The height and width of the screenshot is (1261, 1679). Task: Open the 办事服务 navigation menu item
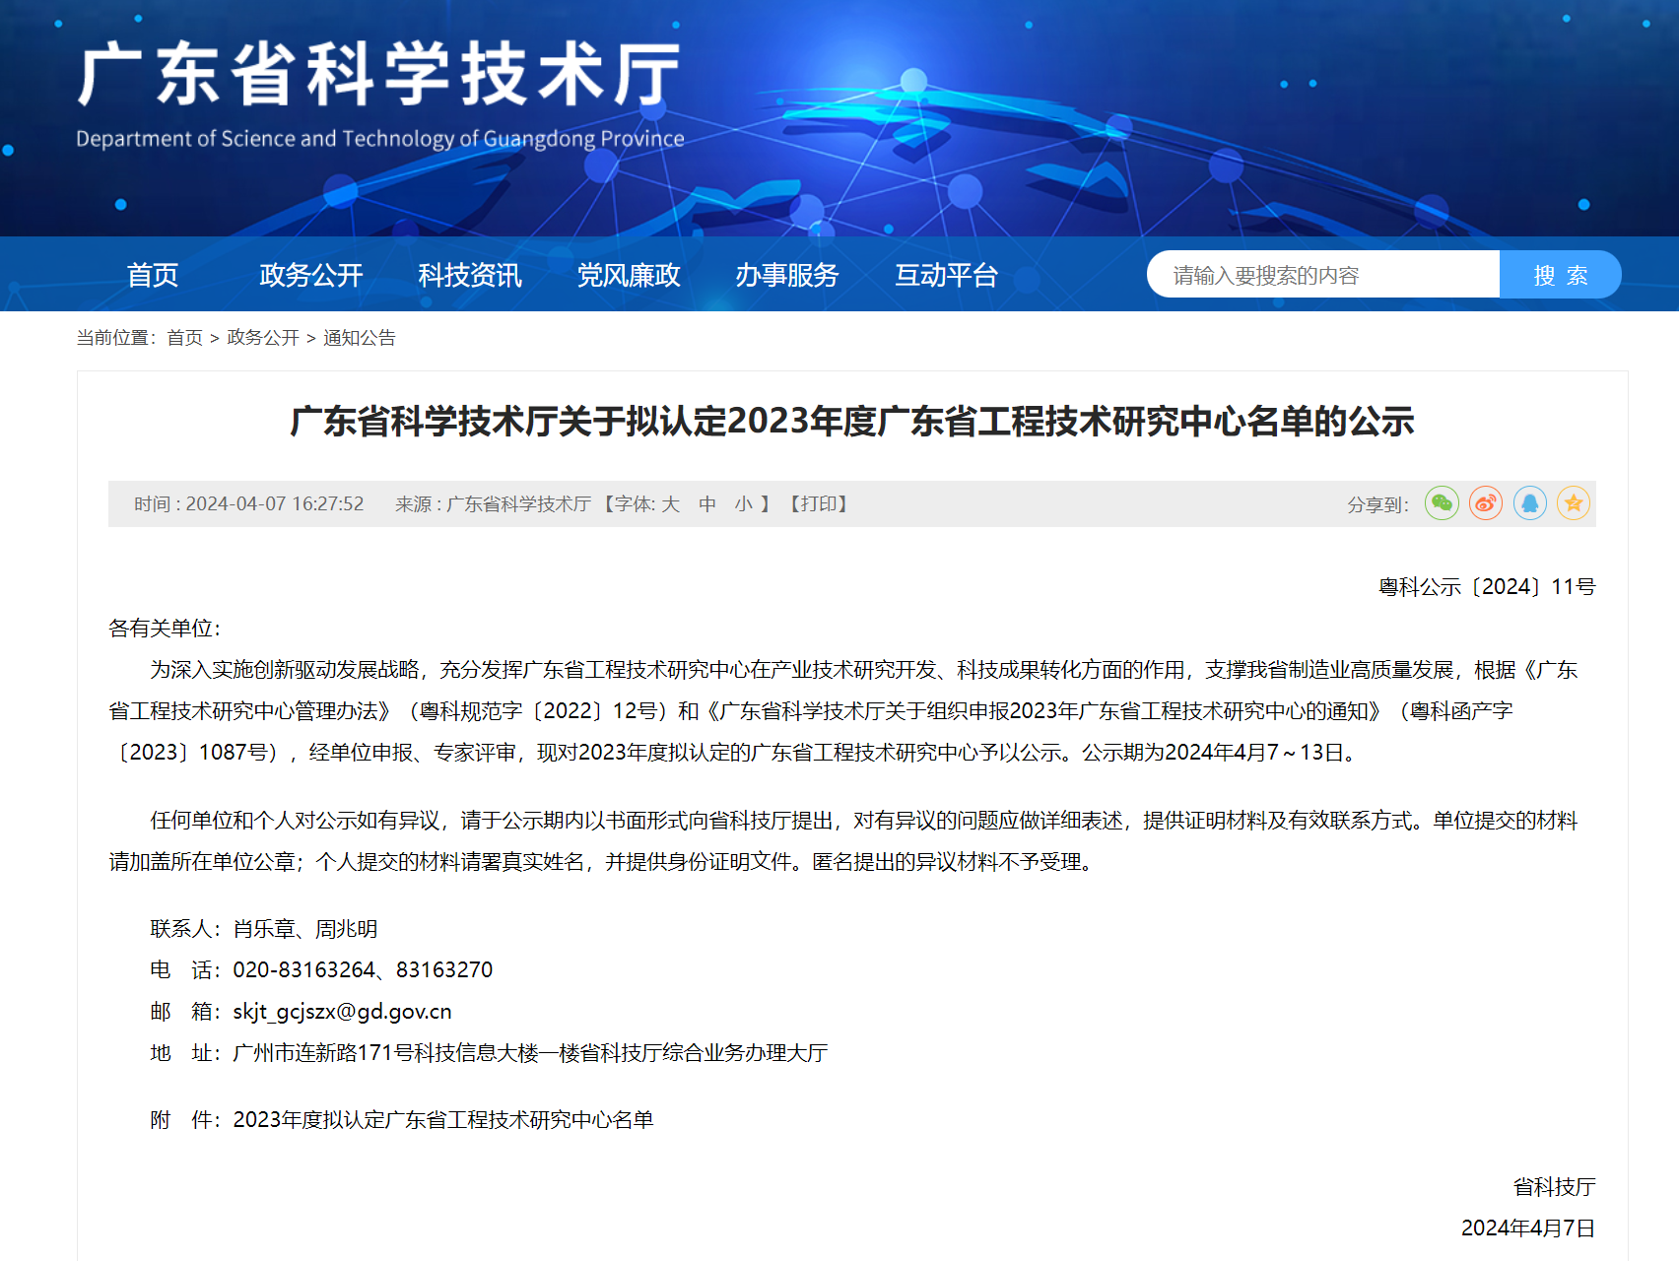tap(787, 276)
